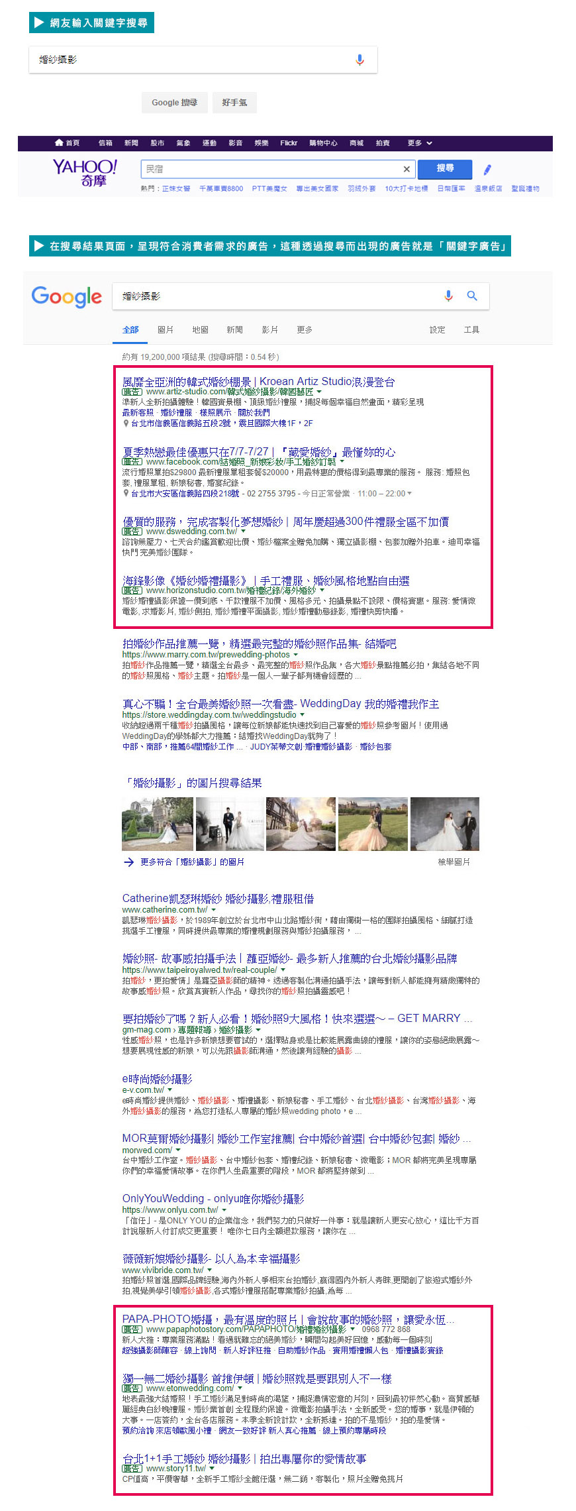Click the 最新客照 sitelink
The height and width of the screenshot is (1511, 576).
tap(138, 412)
